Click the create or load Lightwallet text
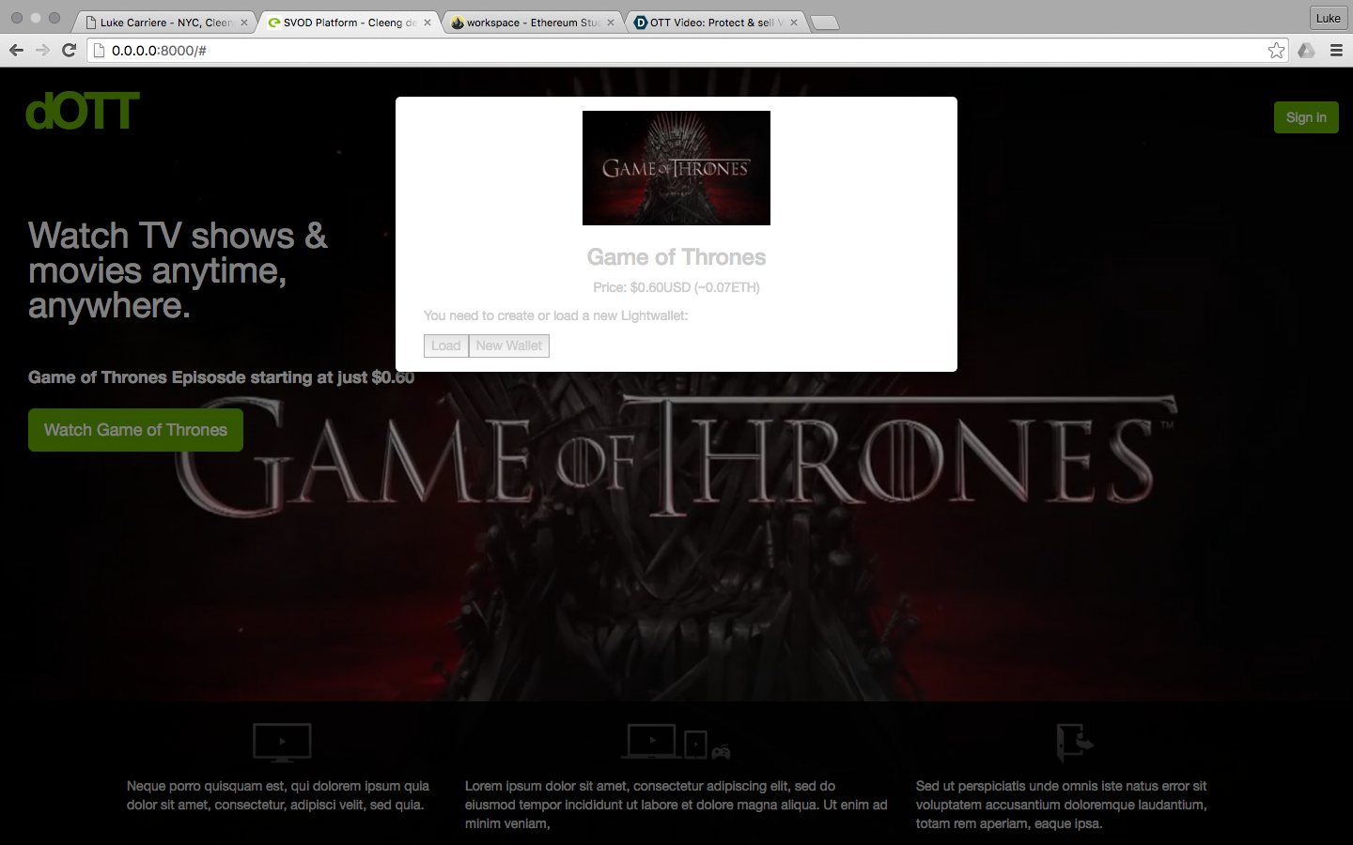 point(556,315)
